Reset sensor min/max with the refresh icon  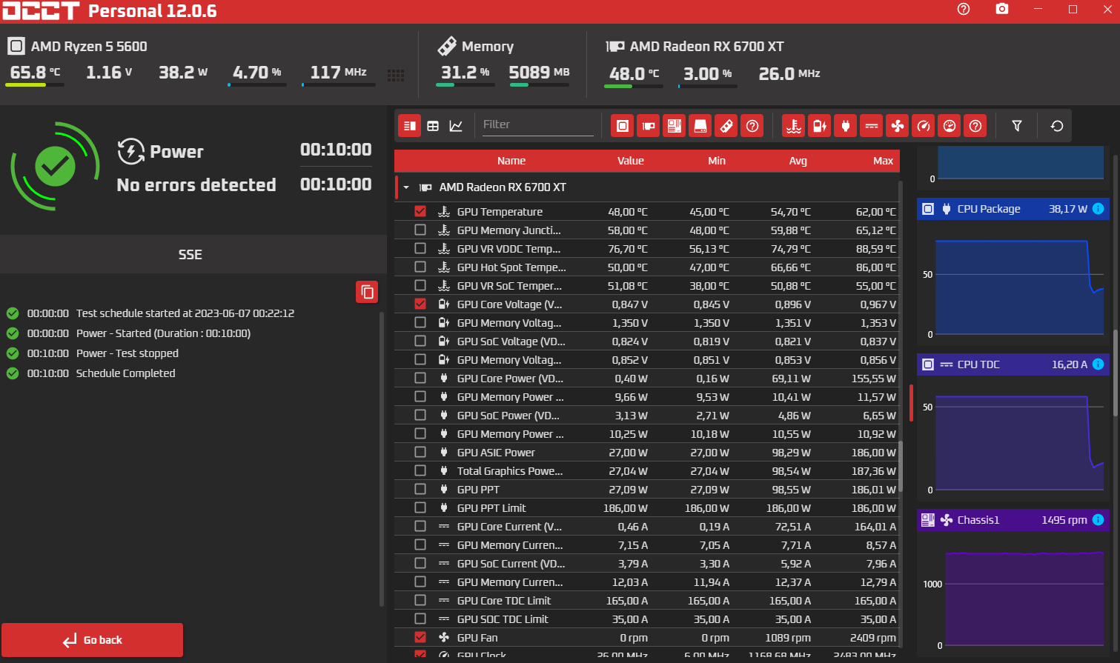(x=1057, y=126)
